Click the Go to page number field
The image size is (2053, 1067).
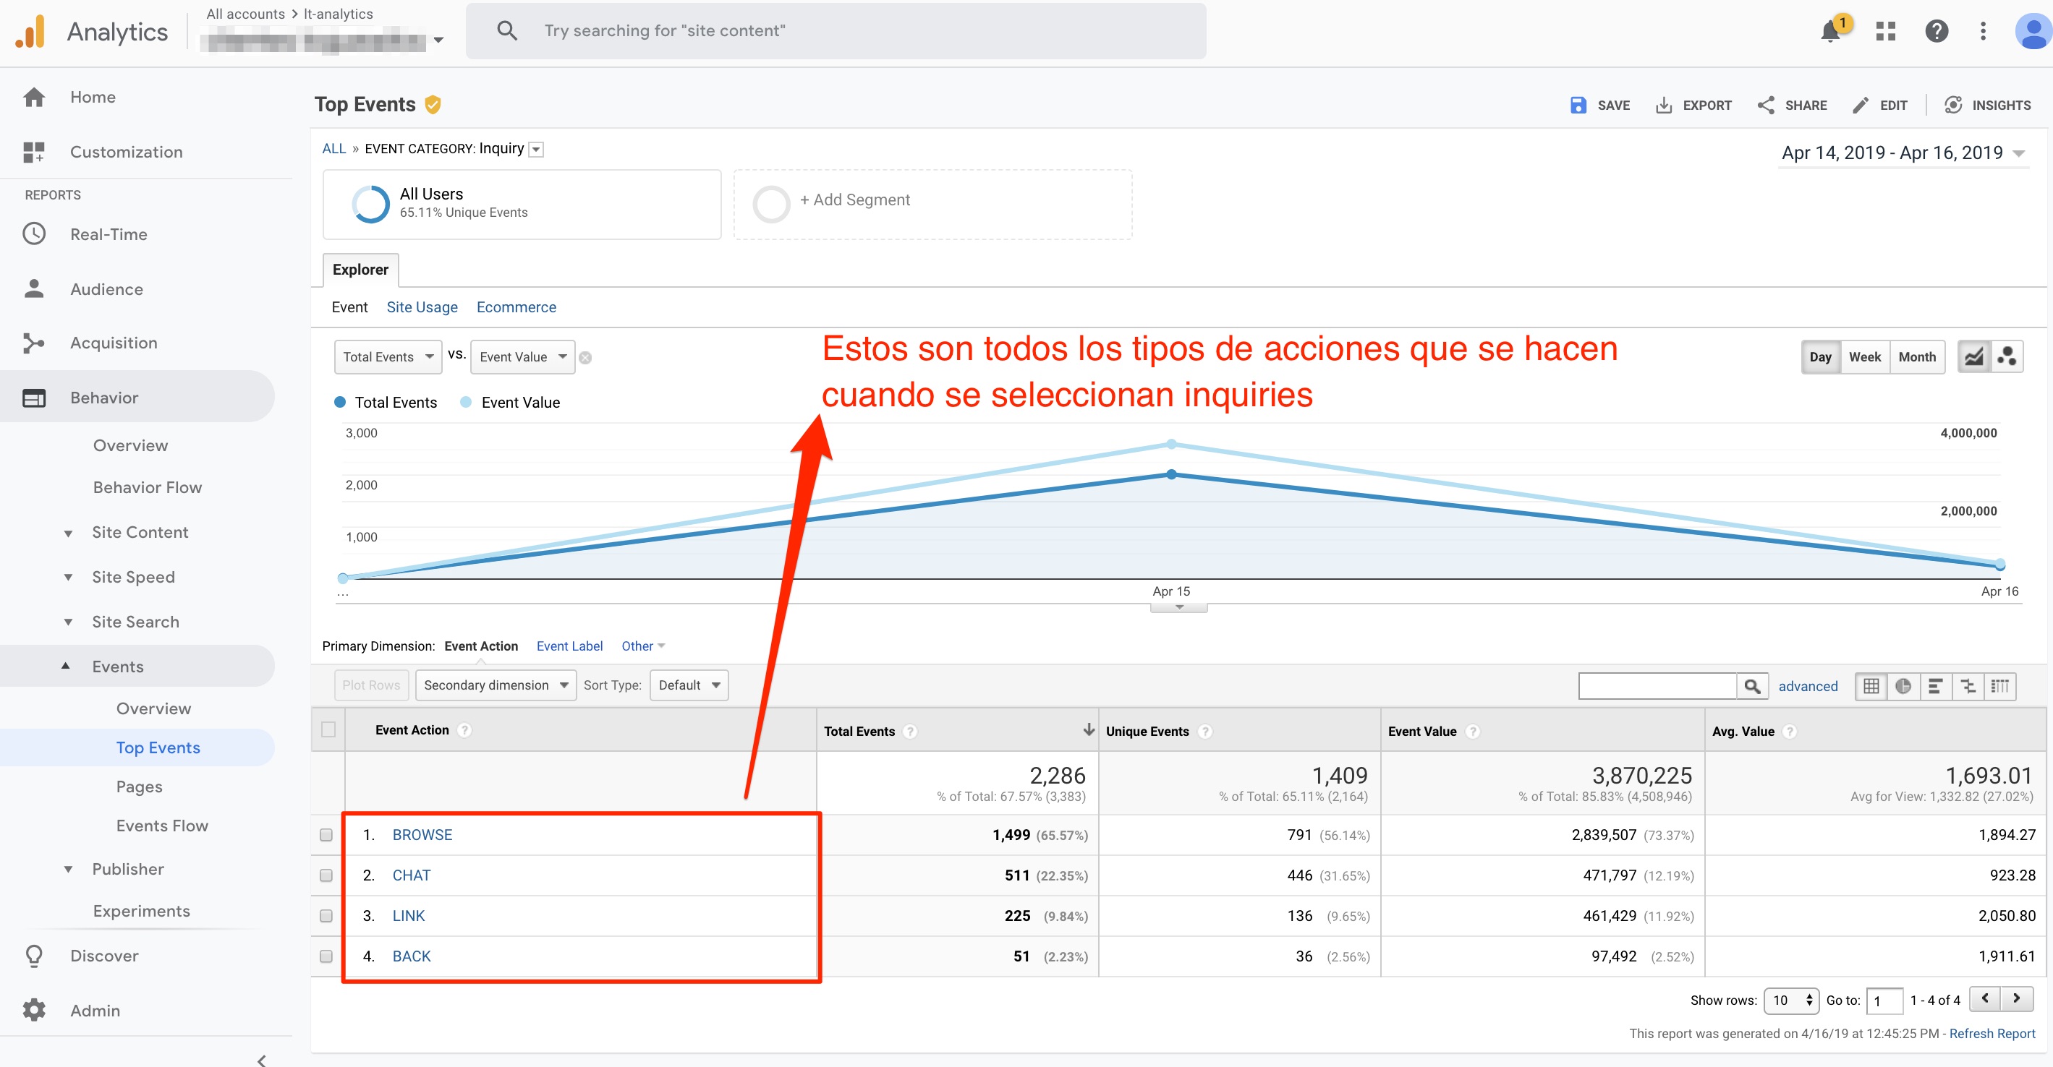(x=1884, y=1001)
